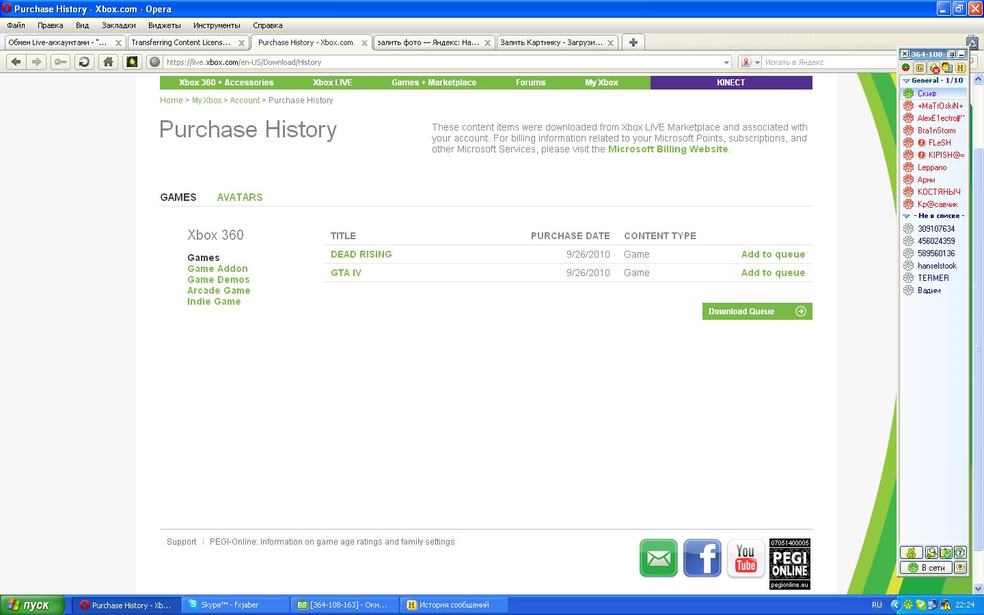Open the Windows 'пуск' Start button
984x615 pixels.
pyautogui.click(x=33, y=605)
